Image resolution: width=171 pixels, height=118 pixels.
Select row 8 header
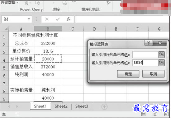pos(4,90)
